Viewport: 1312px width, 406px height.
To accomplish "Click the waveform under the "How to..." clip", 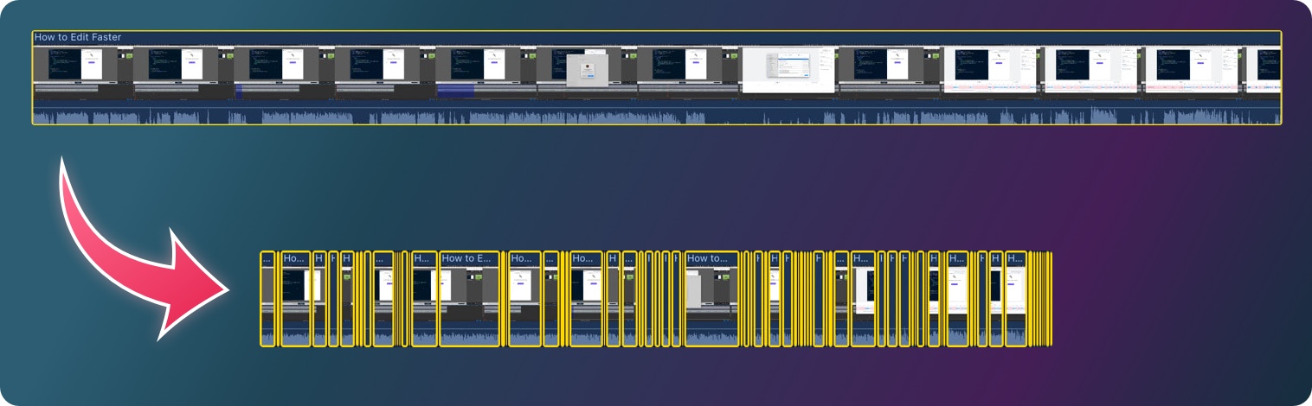I will [x=711, y=337].
